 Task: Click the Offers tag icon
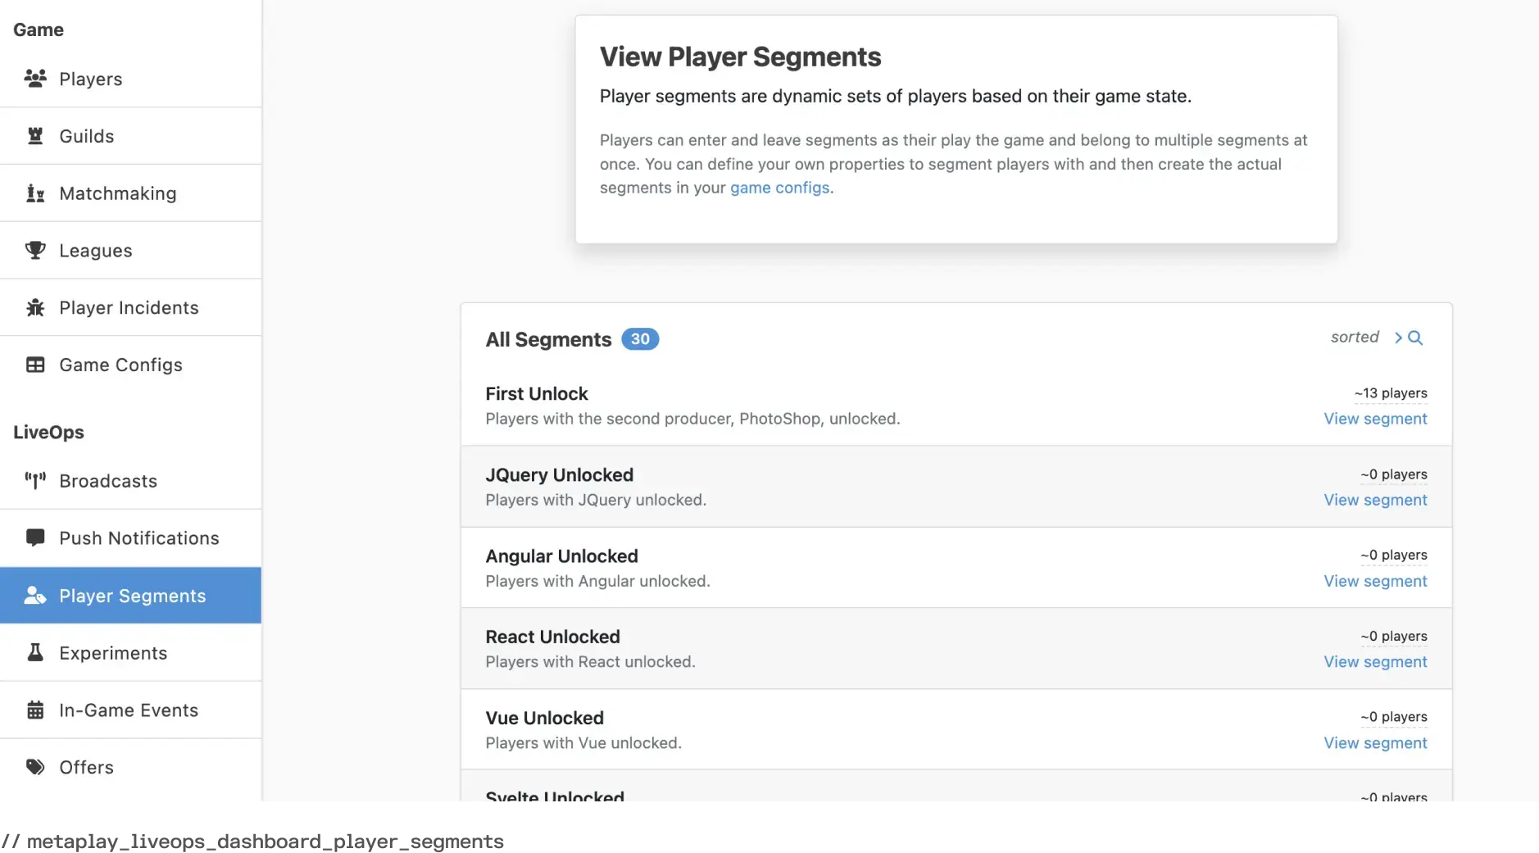pyautogui.click(x=34, y=767)
